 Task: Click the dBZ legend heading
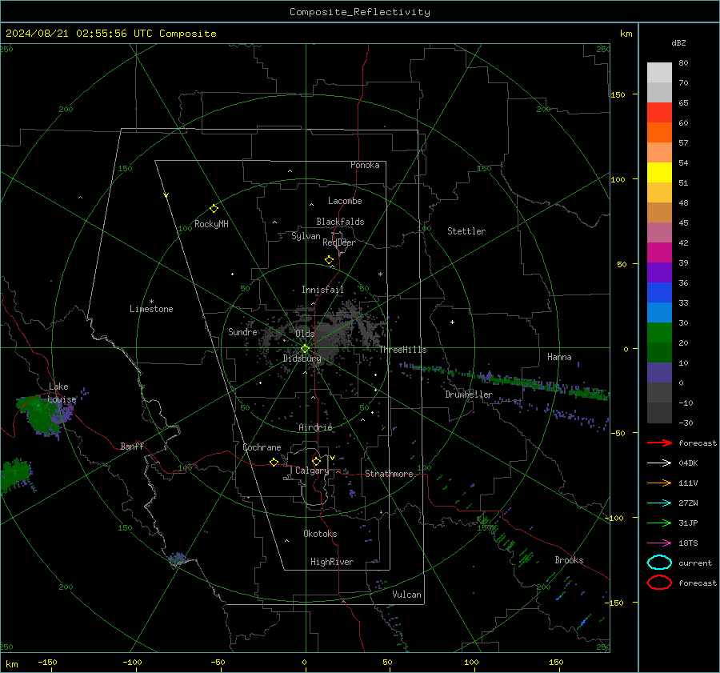tap(678, 42)
